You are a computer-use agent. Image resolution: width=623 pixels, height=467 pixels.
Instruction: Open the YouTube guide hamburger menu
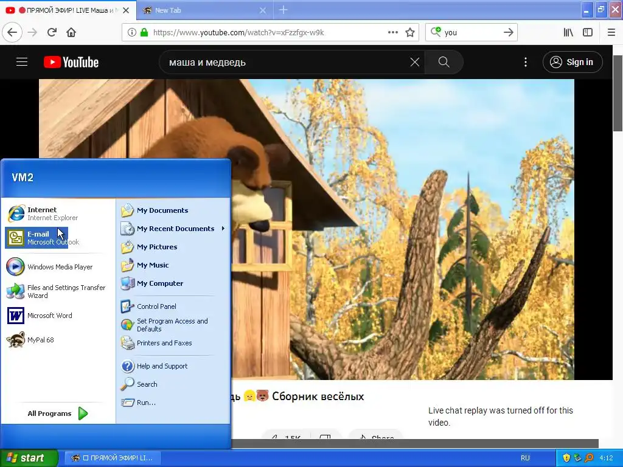[x=22, y=62]
